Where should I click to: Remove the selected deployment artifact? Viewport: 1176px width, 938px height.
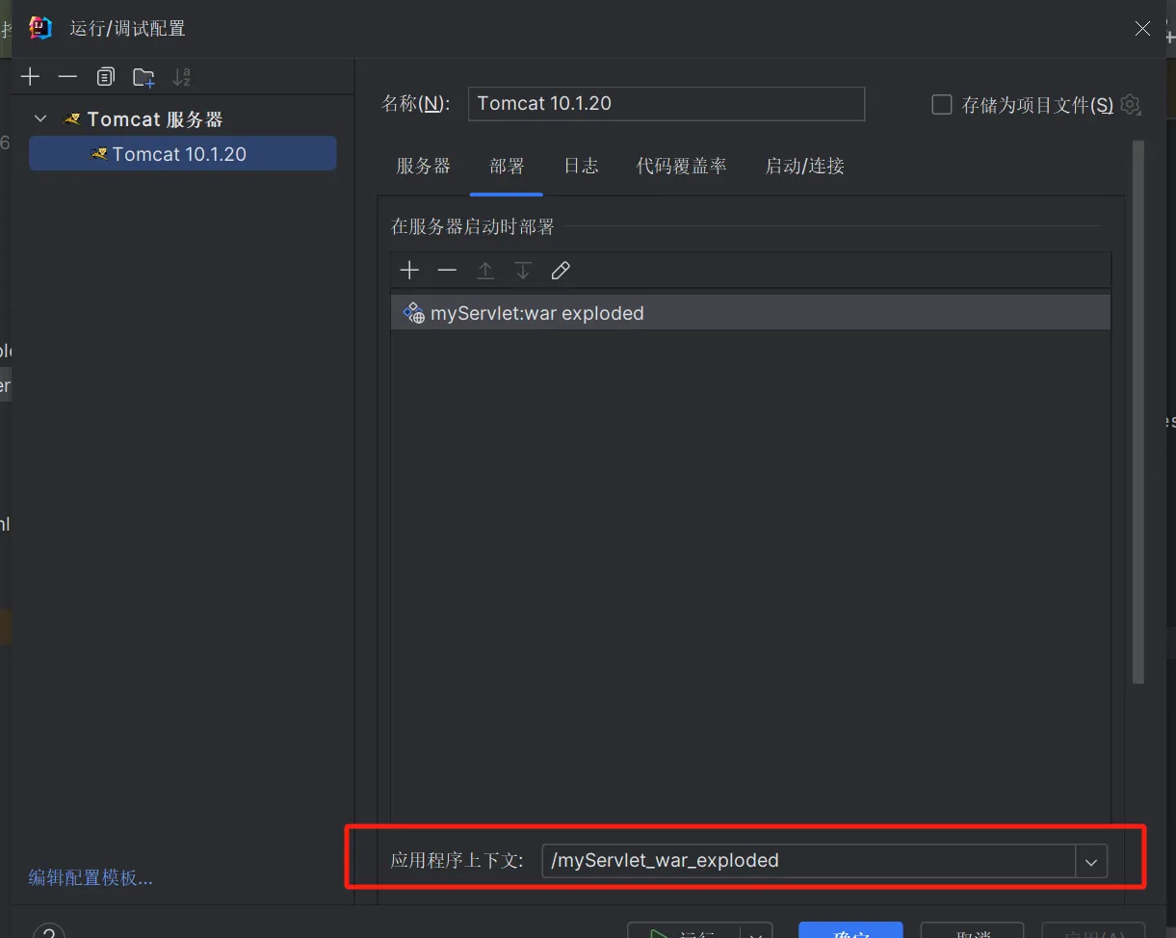click(x=447, y=271)
